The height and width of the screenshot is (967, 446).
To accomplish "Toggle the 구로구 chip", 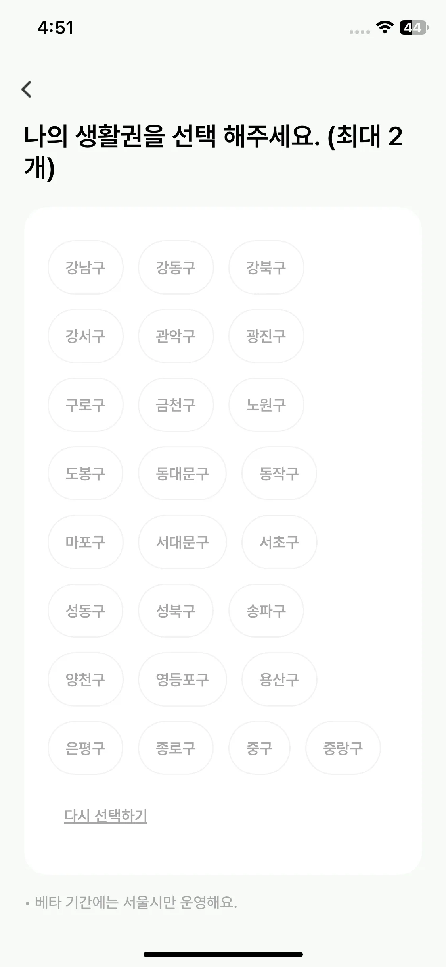I will click(x=85, y=405).
